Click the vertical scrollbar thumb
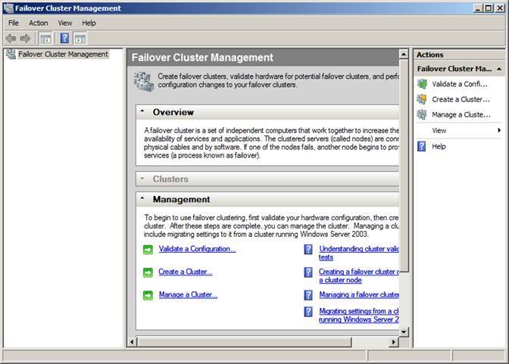The image size is (509, 364). (404, 165)
